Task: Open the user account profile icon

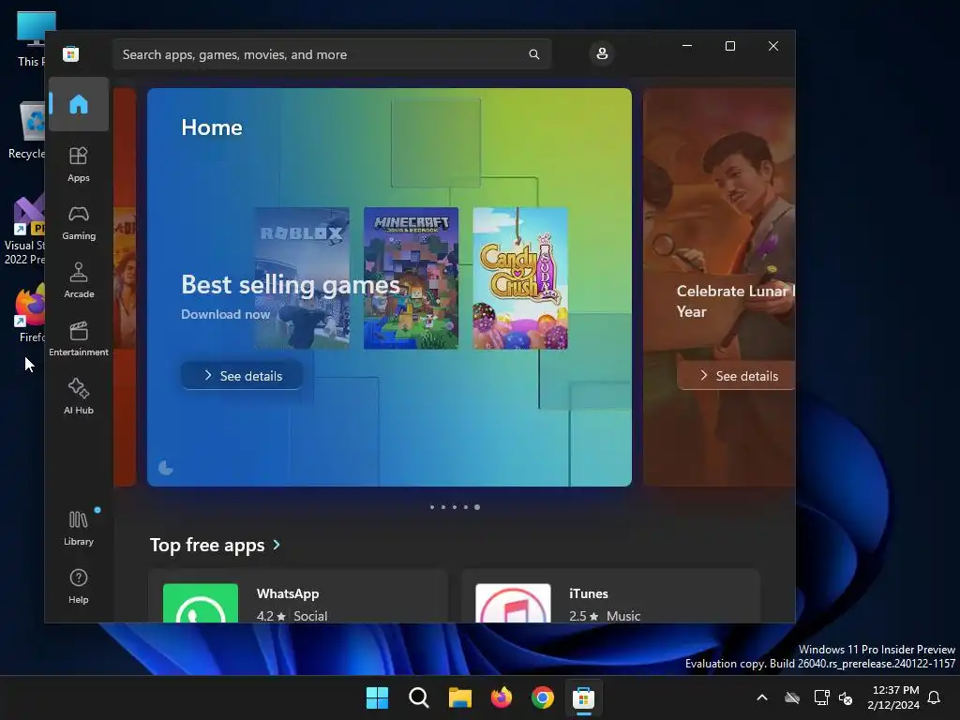Action: click(x=602, y=53)
